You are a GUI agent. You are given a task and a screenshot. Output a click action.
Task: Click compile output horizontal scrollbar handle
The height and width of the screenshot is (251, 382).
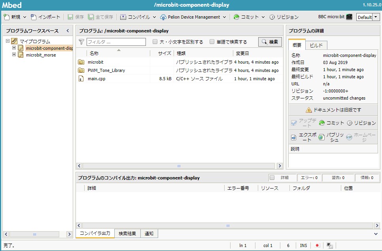tap(228, 226)
